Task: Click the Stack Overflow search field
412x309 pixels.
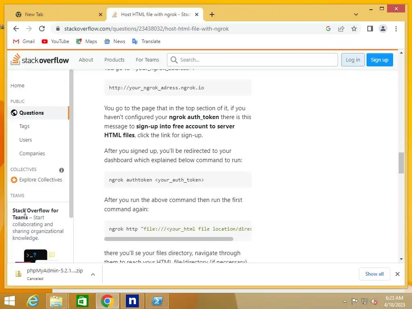Action: tap(252, 60)
